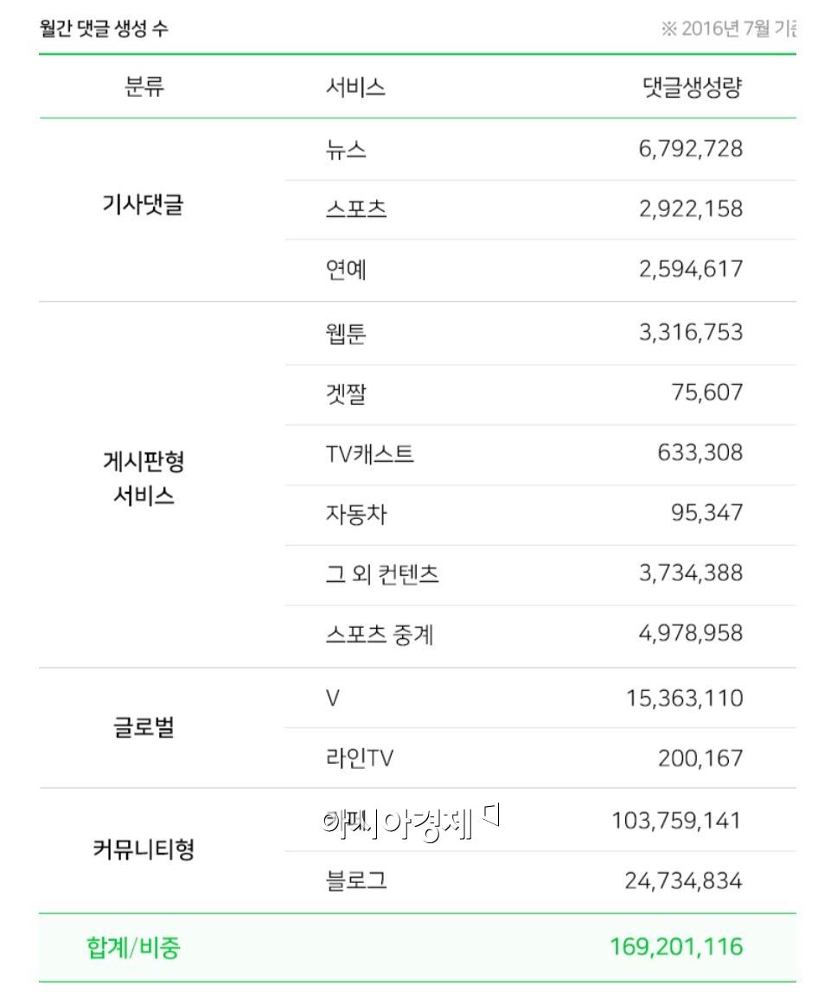This screenshot has width=818, height=992.
Task: Click the 합계/비중 total row label
Action: click(133, 947)
